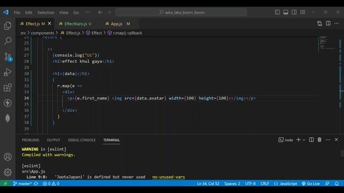Start server with Go Live
Screen dimensions: 344x193
[311, 183]
